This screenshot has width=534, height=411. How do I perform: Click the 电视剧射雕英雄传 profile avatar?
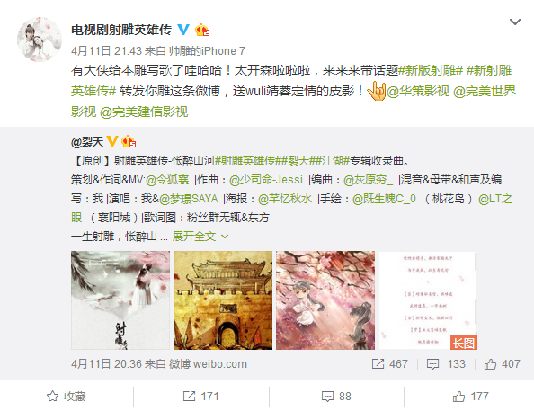click(40, 40)
